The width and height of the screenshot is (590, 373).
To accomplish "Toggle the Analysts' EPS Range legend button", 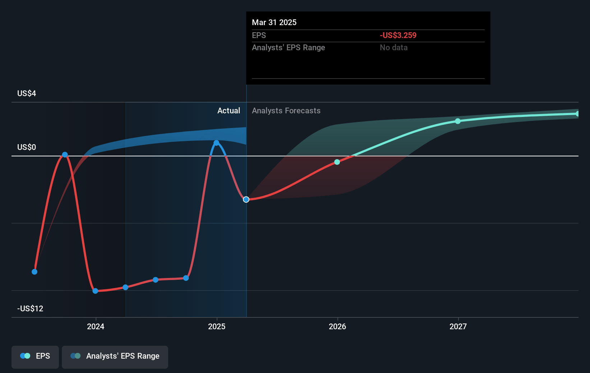I will pyautogui.click(x=115, y=357).
